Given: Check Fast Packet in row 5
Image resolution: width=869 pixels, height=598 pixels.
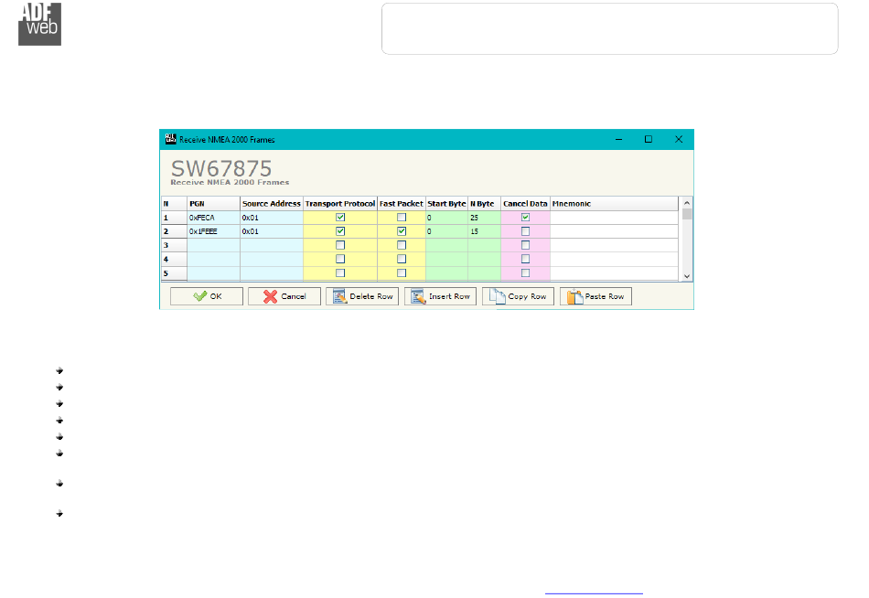Looking at the screenshot, I should pos(402,272).
